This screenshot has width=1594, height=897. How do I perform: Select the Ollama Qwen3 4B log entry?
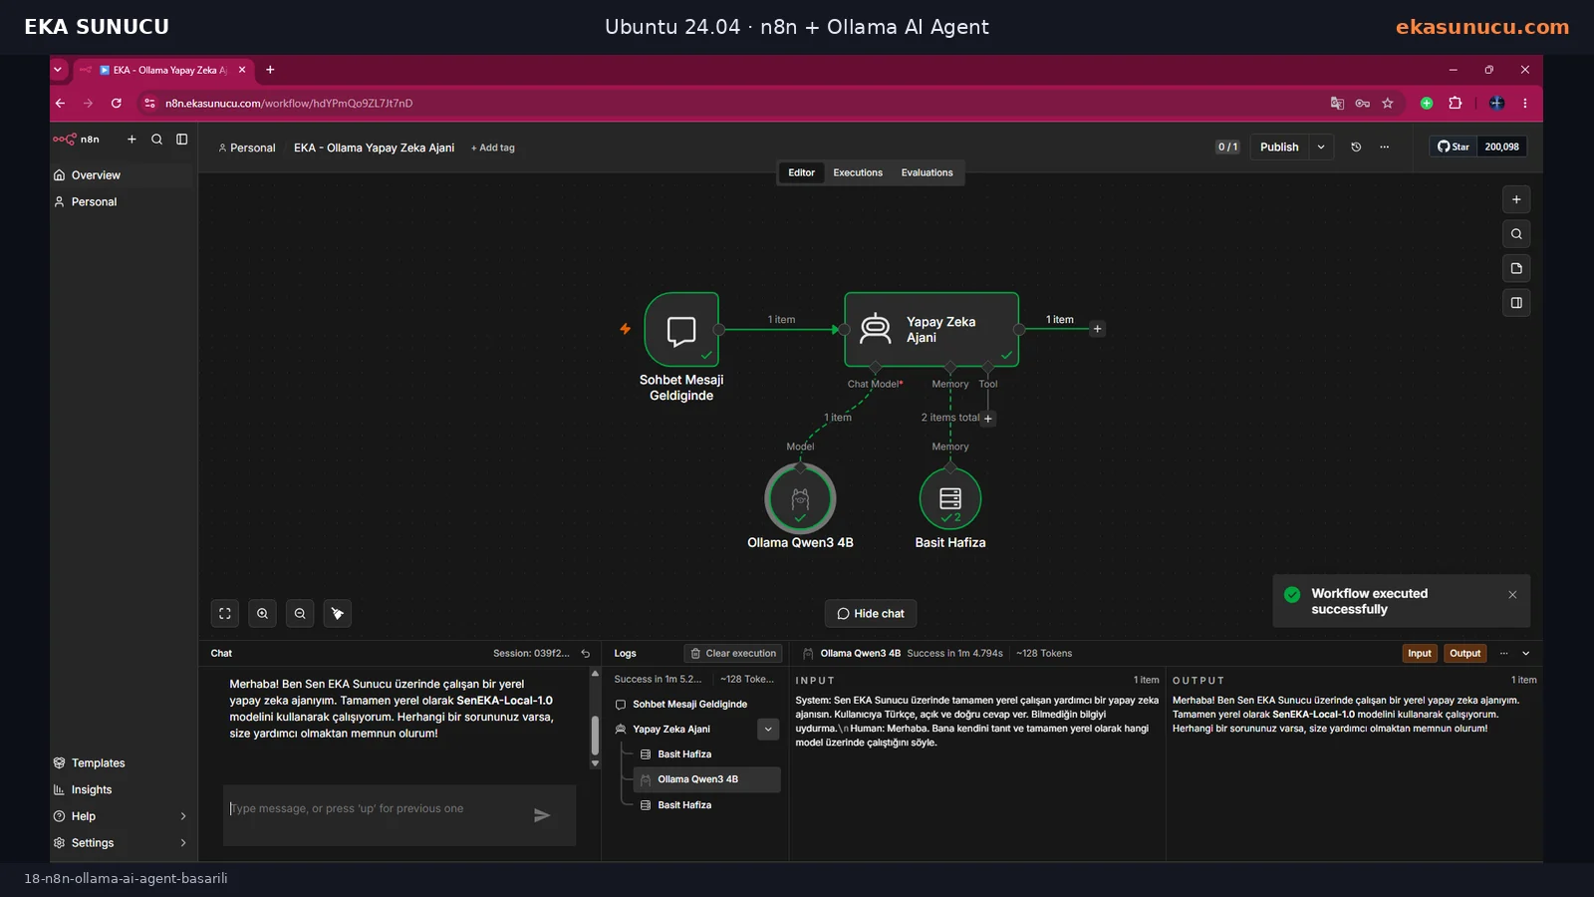(706, 779)
